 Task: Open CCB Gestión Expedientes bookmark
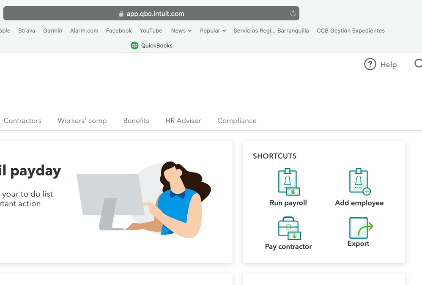(x=351, y=31)
